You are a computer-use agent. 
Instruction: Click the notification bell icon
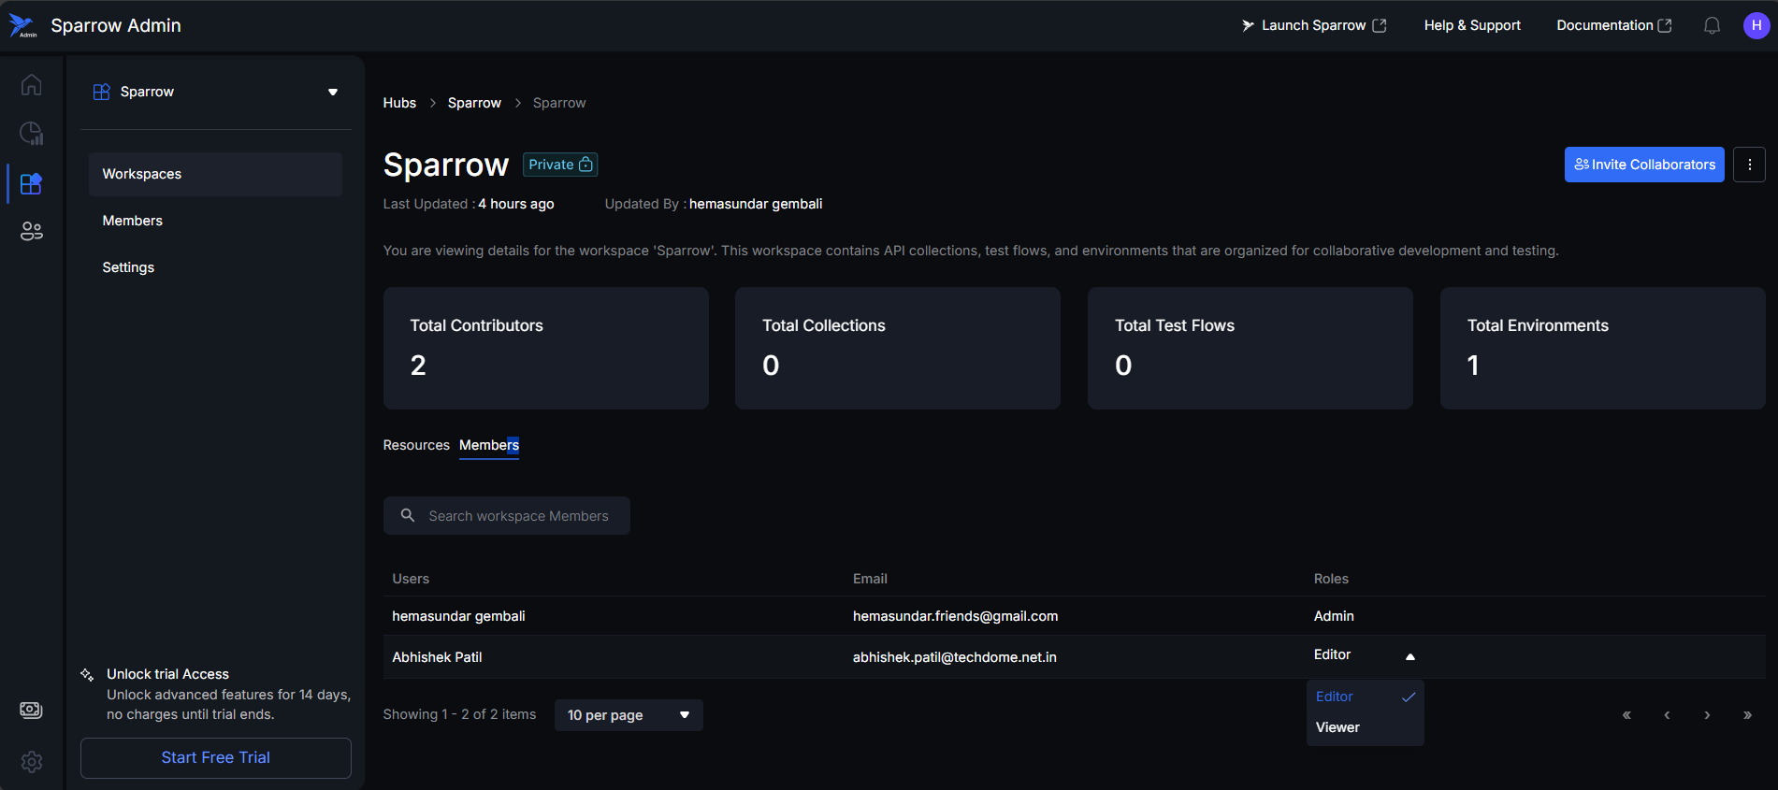click(1712, 26)
